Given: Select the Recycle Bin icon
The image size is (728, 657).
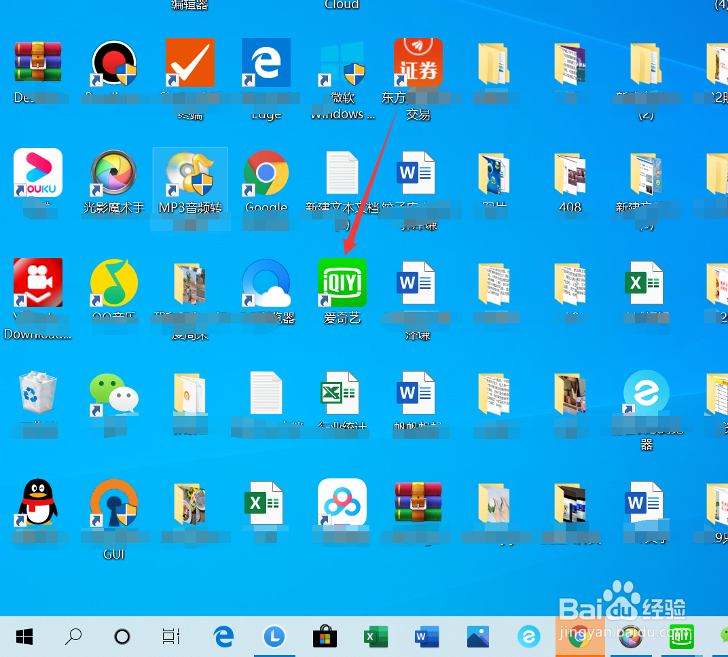Looking at the screenshot, I should 38,392.
